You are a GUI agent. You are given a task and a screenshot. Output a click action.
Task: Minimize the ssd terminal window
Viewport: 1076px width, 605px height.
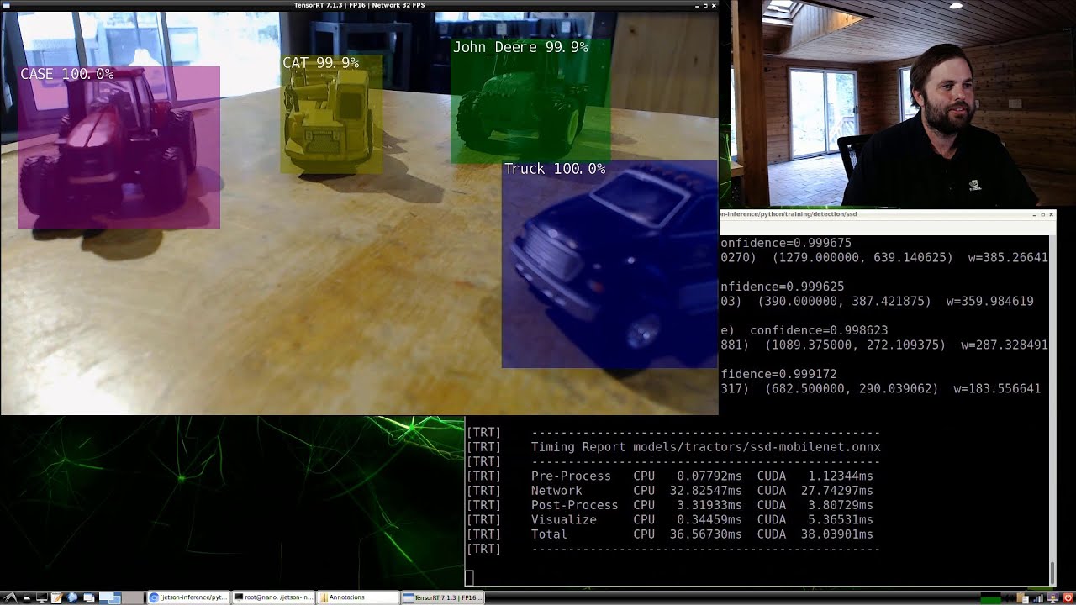[x=1034, y=214]
